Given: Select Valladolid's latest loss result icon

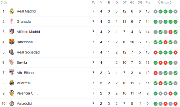Looking at the screenshot, I should pyautogui.click(x=176, y=104).
